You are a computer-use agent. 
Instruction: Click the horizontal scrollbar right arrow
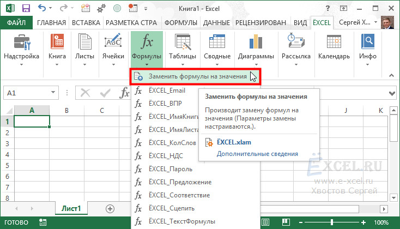384,209
